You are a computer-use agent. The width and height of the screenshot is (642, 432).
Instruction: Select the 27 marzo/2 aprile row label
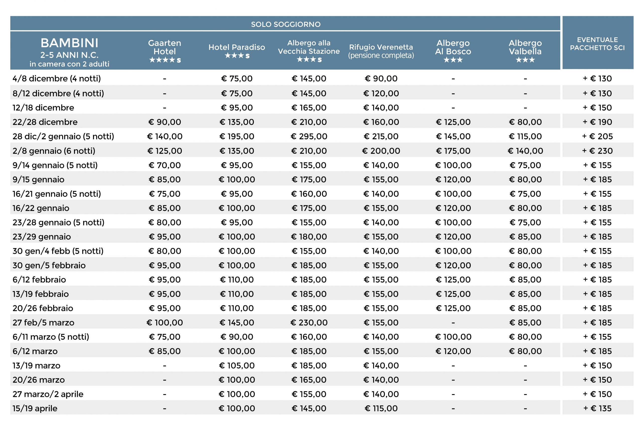[48, 394]
